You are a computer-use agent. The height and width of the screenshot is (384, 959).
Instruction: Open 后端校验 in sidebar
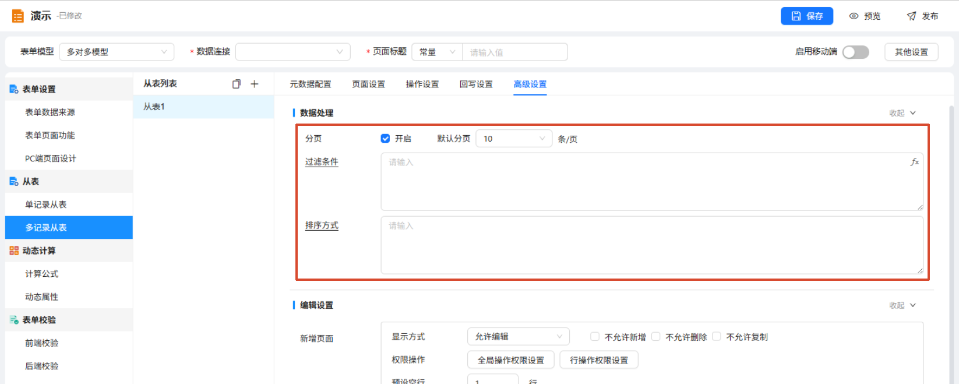(69, 366)
